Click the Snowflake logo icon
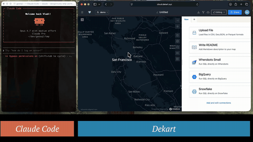Screen dimensions: 253x142 coord(194,92)
